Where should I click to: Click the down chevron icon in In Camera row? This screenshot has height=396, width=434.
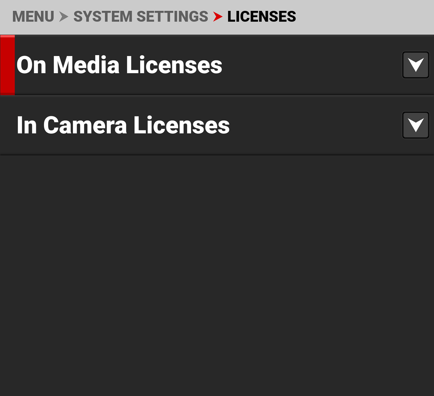tap(416, 125)
